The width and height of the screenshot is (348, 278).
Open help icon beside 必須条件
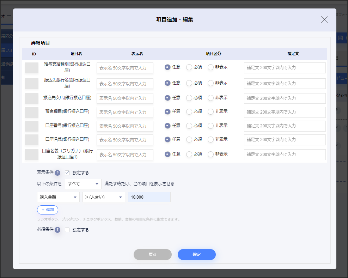click(x=57, y=230)
